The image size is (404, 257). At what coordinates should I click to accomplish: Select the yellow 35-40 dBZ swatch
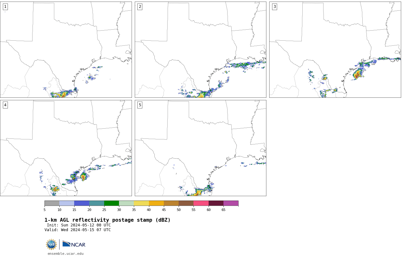pyautogui.click(x=141, y=203)
